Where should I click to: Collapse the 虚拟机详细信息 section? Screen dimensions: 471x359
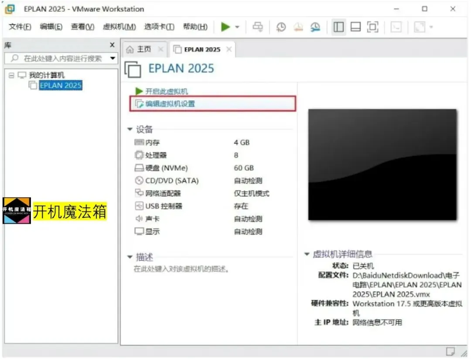(307, 254)
